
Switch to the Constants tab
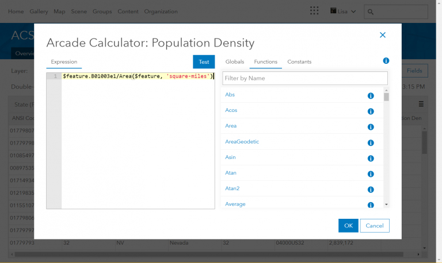pos(299,62)
